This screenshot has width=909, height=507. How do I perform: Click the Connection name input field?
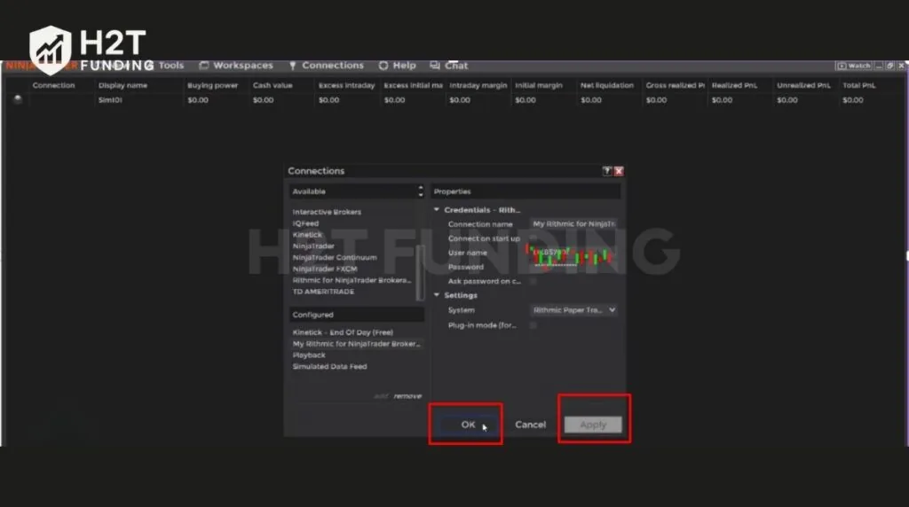[x=573, y=223]
